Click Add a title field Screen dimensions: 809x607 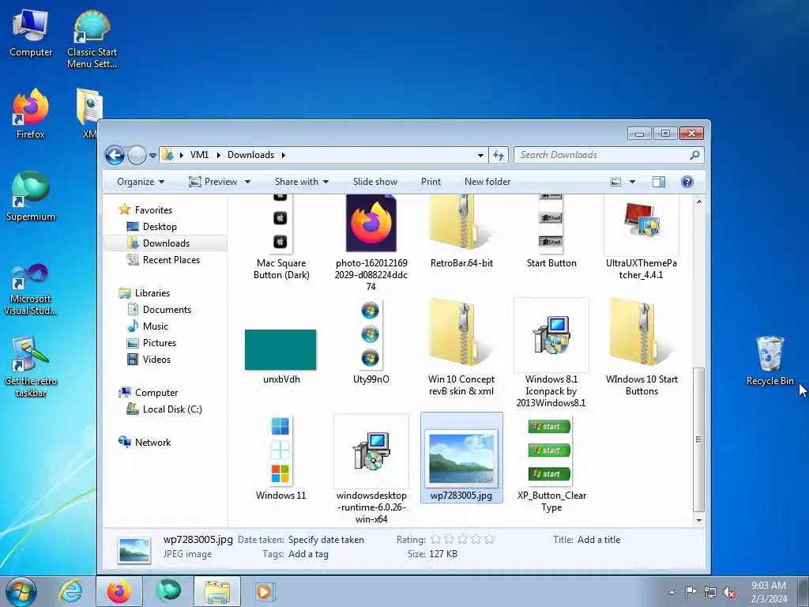click(x=599, y=539)
